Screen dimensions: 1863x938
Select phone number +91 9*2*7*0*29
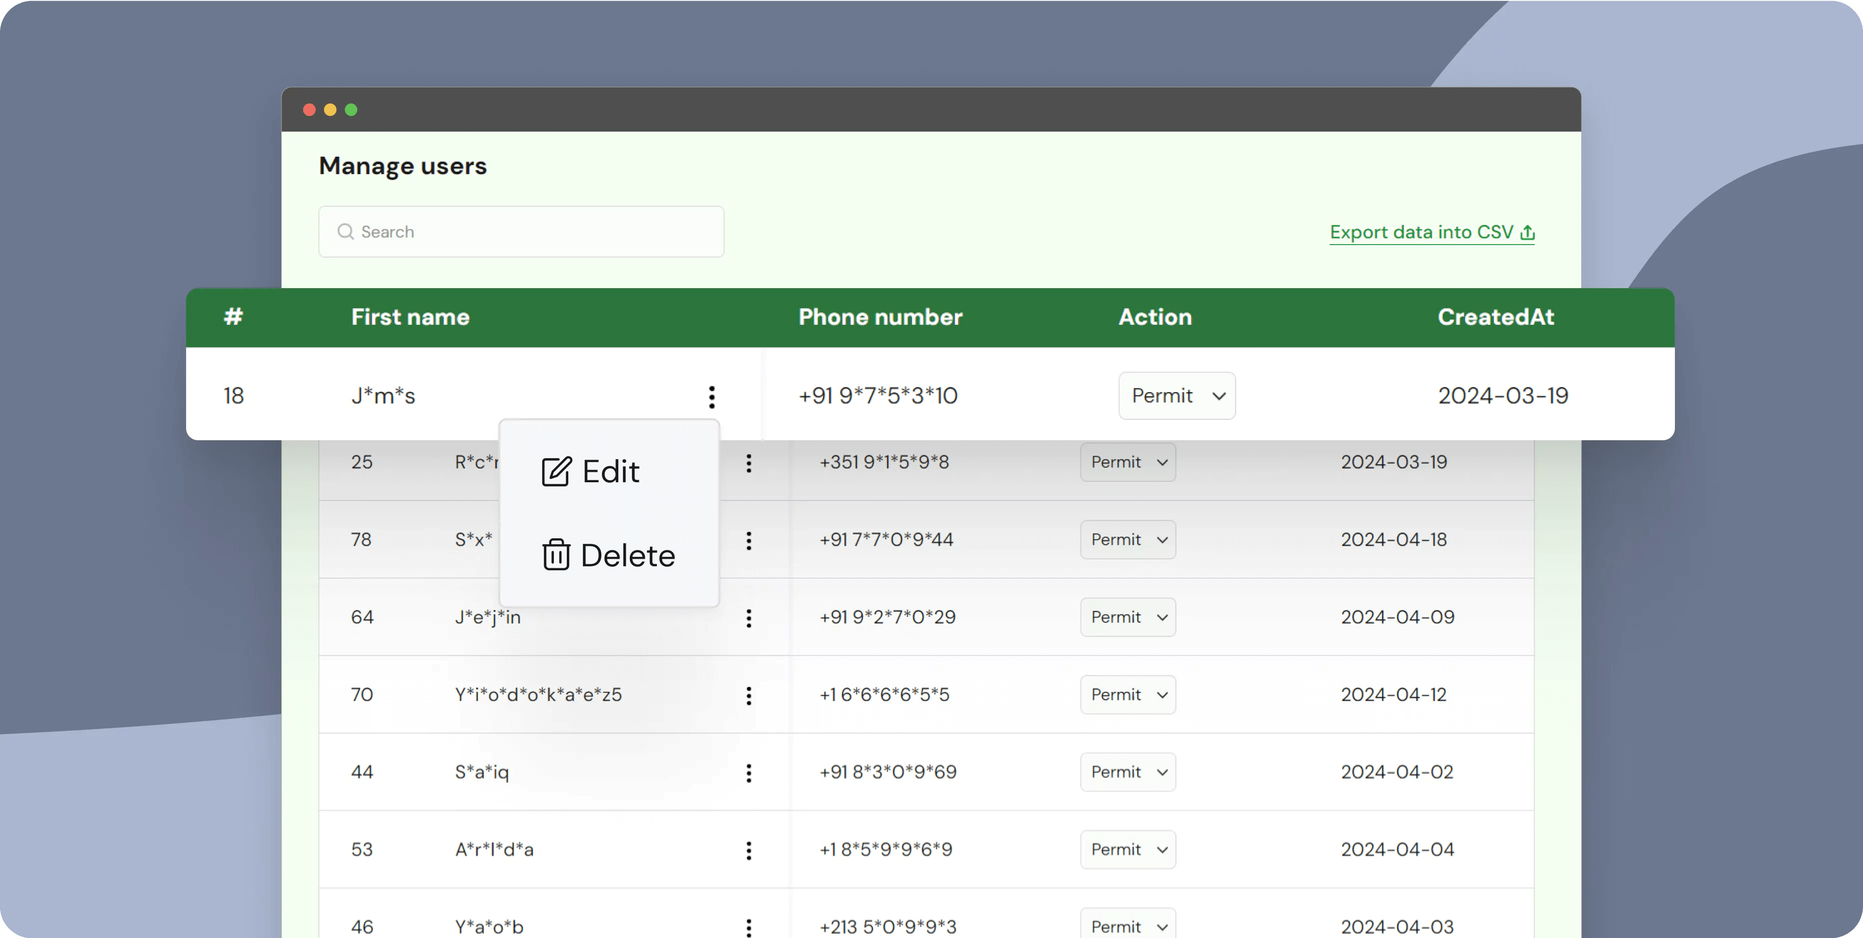coord(887,617)
